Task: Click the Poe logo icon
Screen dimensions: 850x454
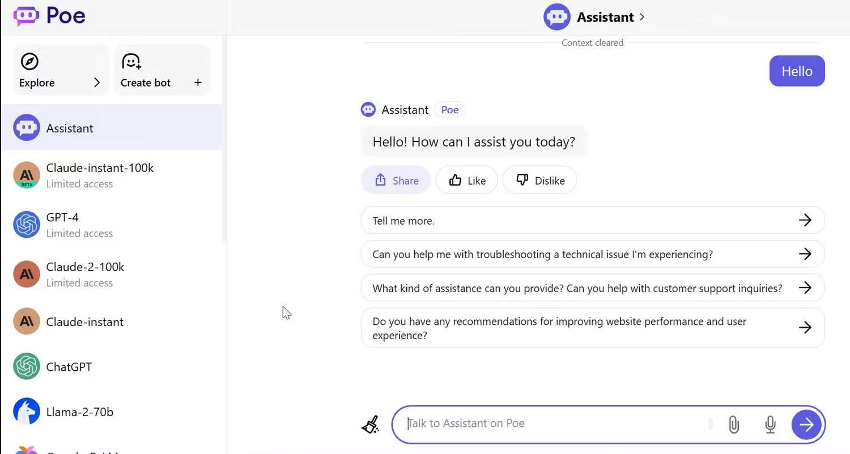Action: pyautogui.click(x=27, y=16)
